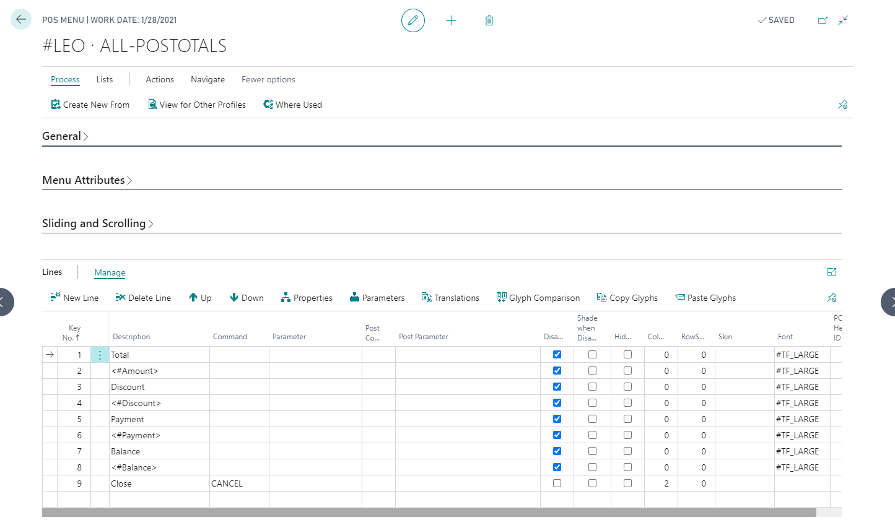Click the trash can delete icon
The image size is (895, 520).
489,20
